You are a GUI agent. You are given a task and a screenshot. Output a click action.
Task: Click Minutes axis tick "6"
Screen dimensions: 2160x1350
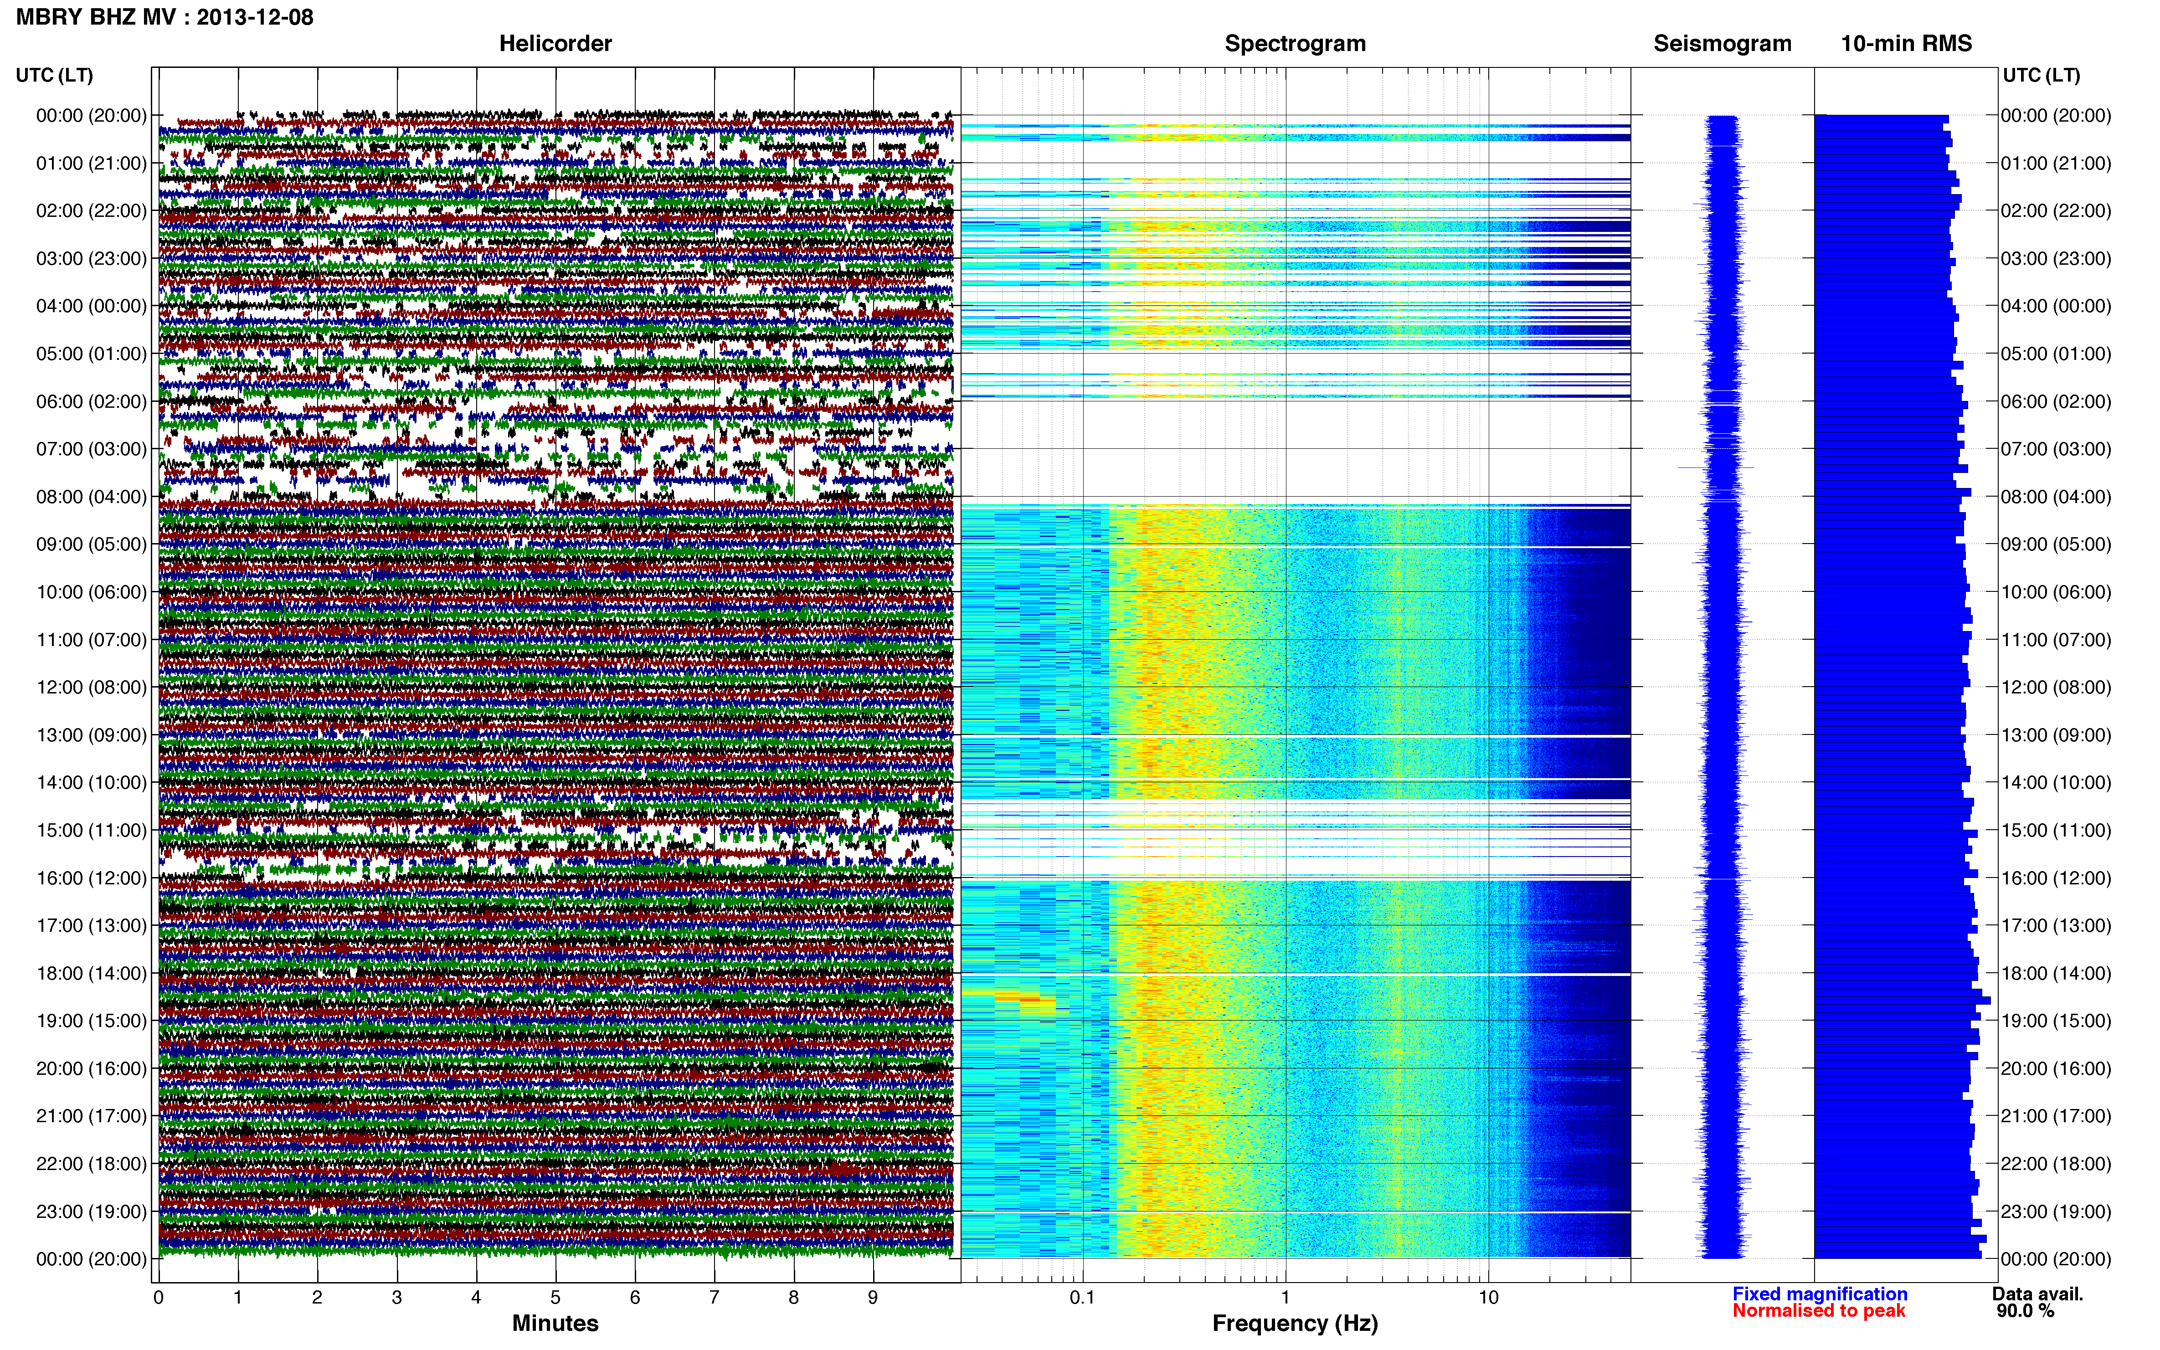click(635, 1297)
